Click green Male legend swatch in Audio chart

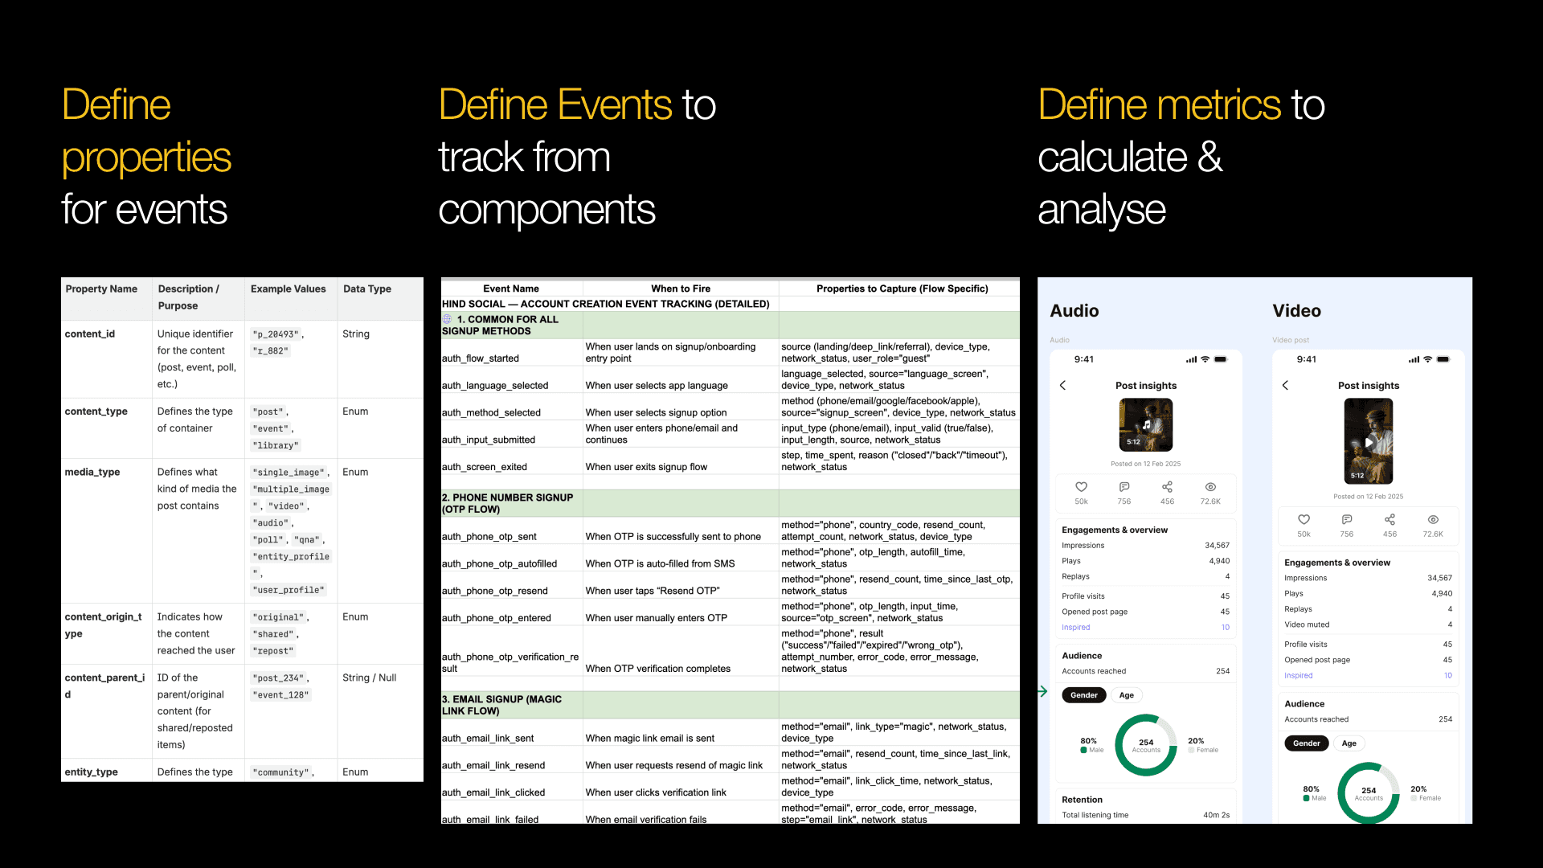tap(1083, 750)
